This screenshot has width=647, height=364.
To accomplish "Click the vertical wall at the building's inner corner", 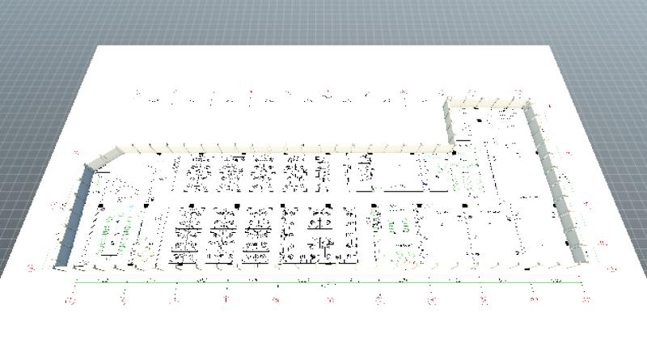I will (x=447, y=125).
